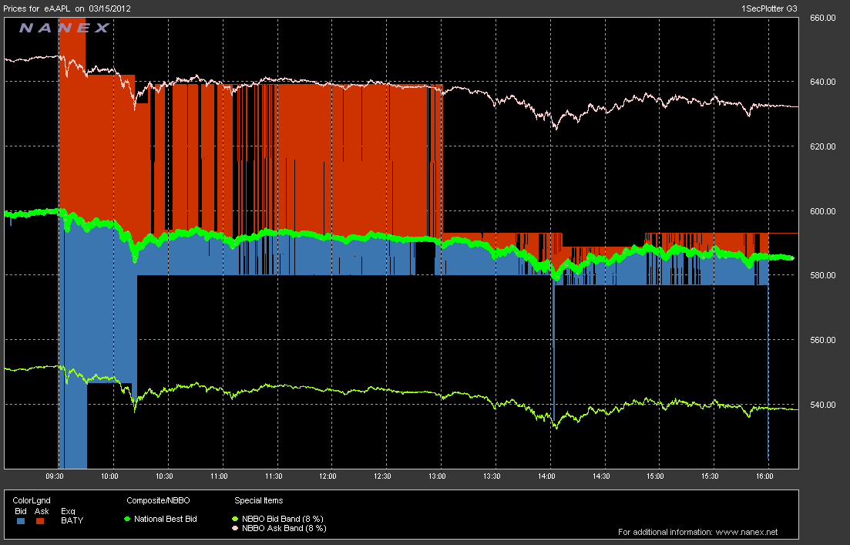Click the 640.00 price axis label
The image size is (850, 545).
coord(822,82)
